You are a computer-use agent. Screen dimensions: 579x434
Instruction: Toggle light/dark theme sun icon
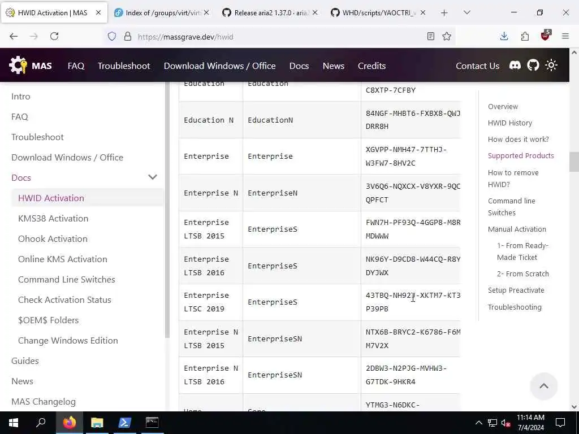point(551,66)
